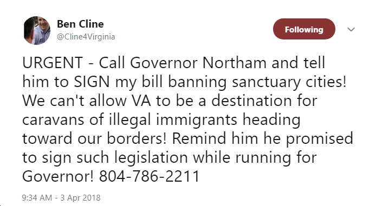Click the words Governor Northam in tweet

pos(198,63)
